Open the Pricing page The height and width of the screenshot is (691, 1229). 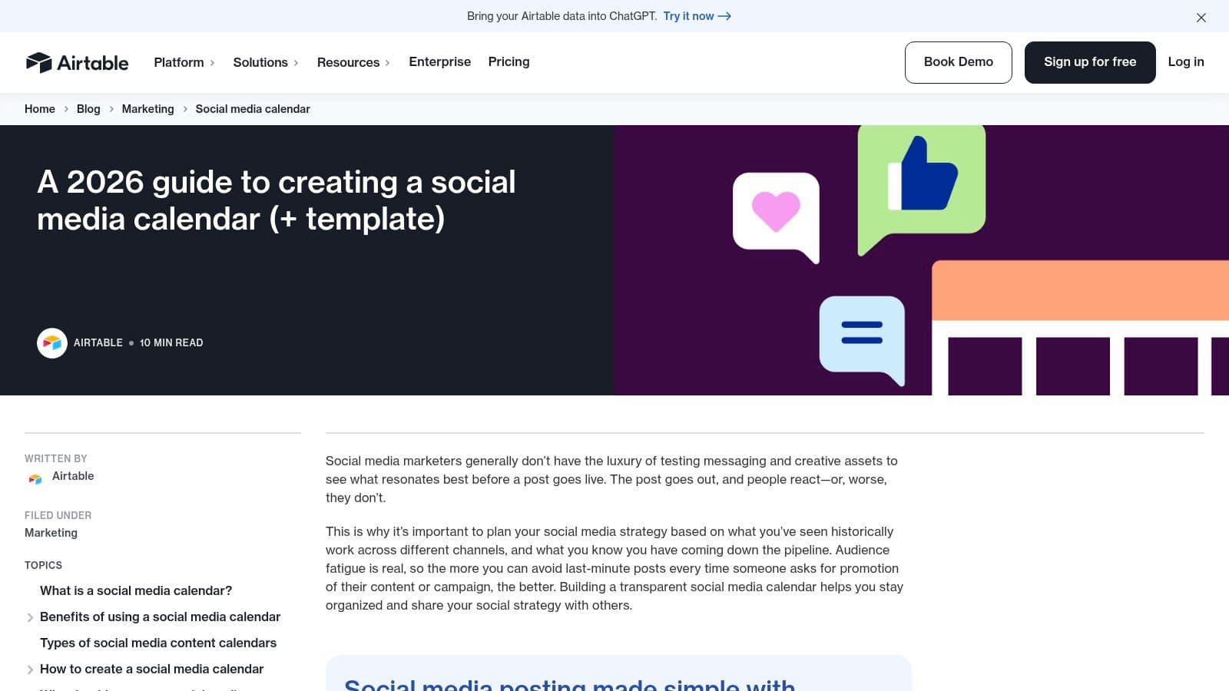(x=508, y=62)
